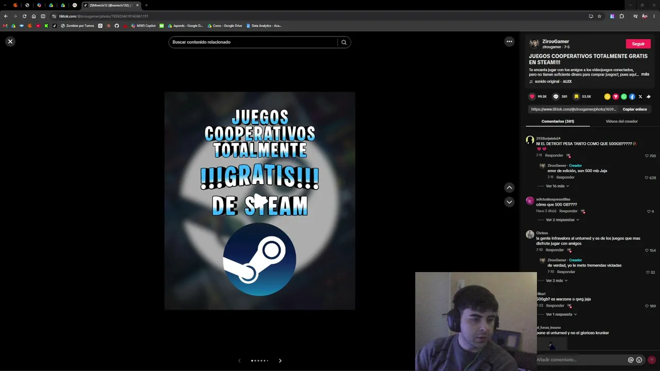Go to the previous post with up arrow

tap(509, 188)
